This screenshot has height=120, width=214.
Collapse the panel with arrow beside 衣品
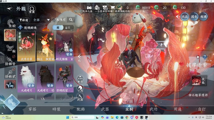[x=177, y=16]
